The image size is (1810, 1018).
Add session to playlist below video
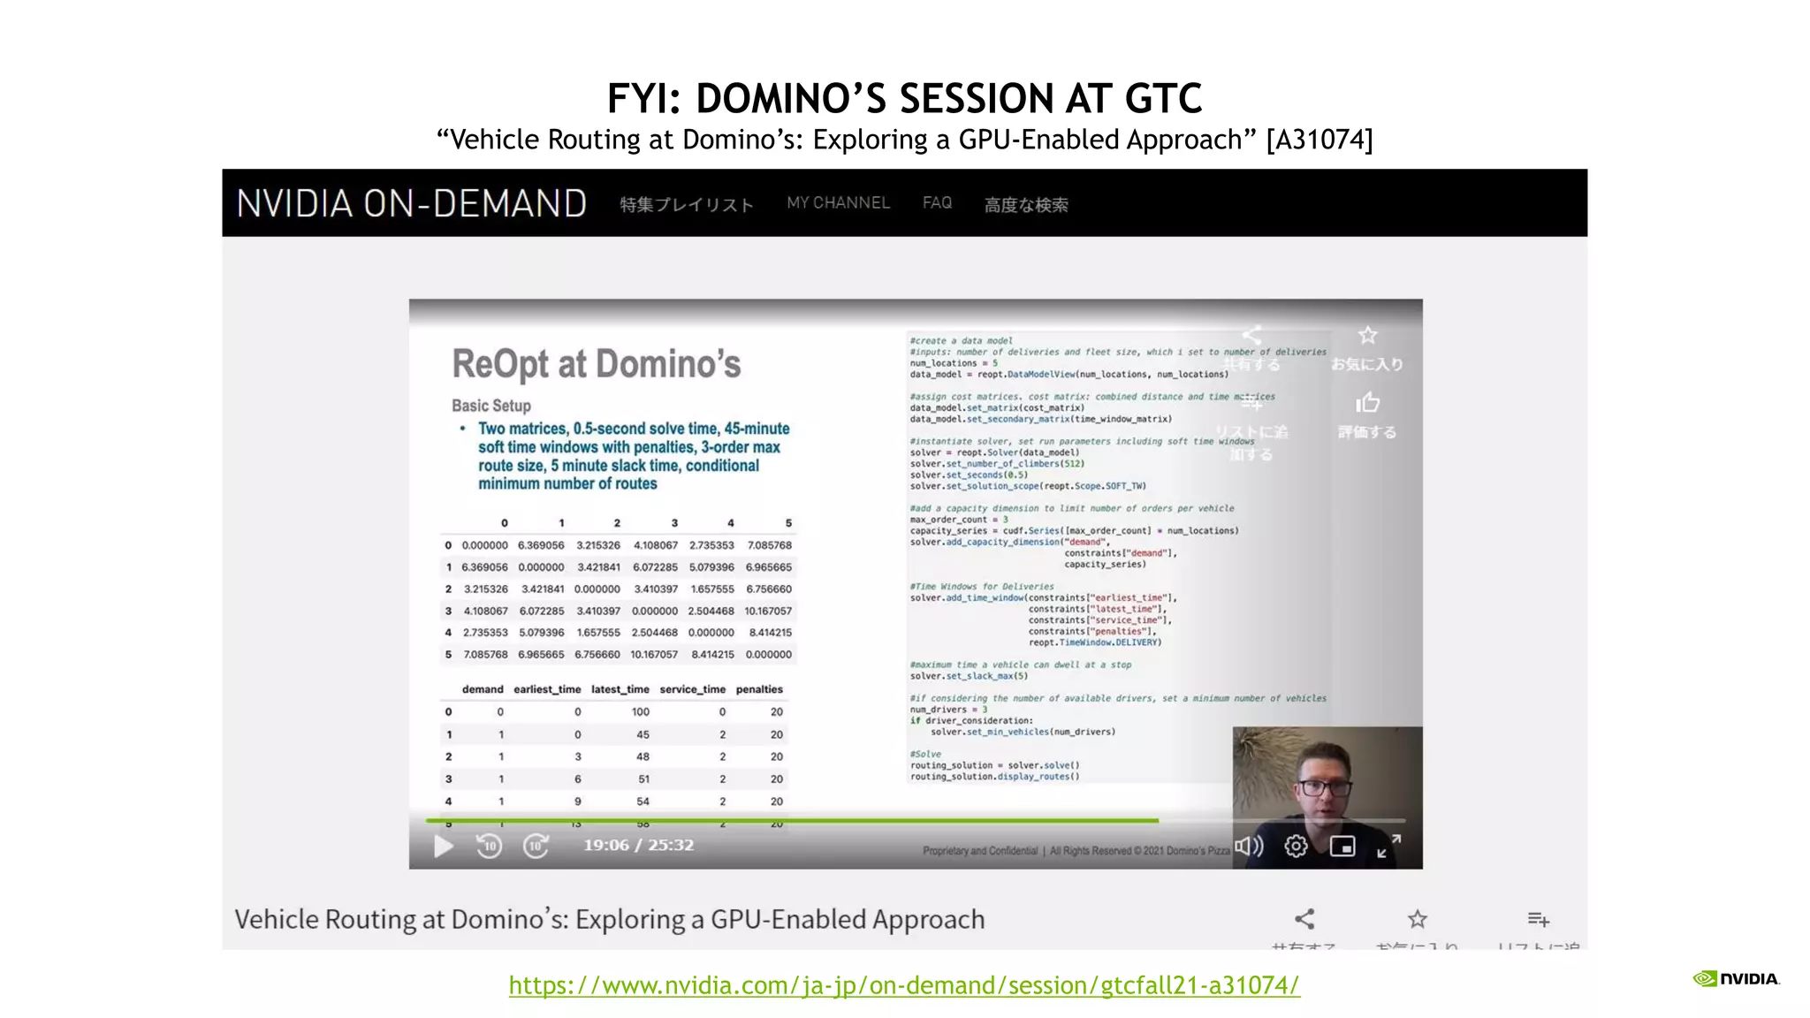click(1539, 919)
